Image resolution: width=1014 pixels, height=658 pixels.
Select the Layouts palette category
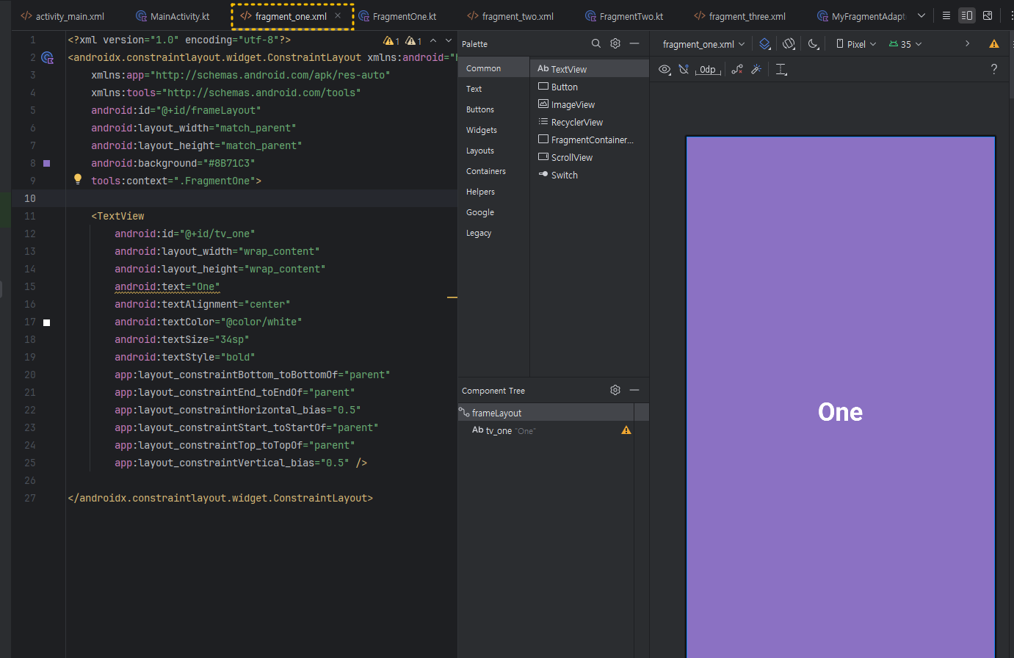[493, 151]
